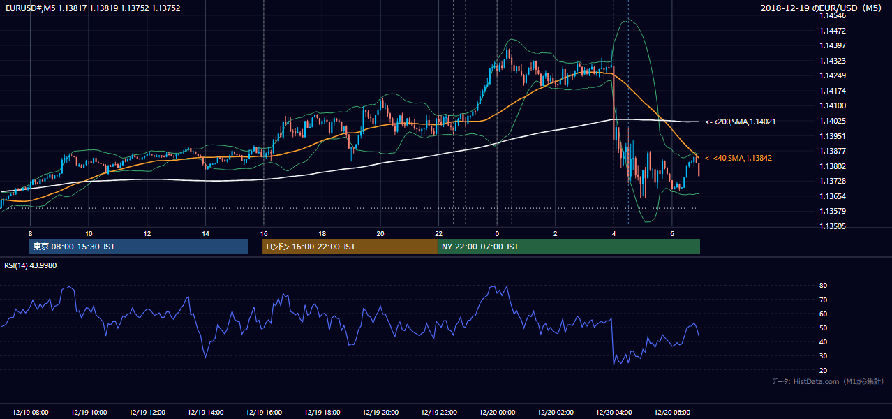Viewport: 892px width, 419px height.
Task: Click the 東京 08:00-15:30 JST session bar
Action: pyautogui.click(x=138, y=247)
